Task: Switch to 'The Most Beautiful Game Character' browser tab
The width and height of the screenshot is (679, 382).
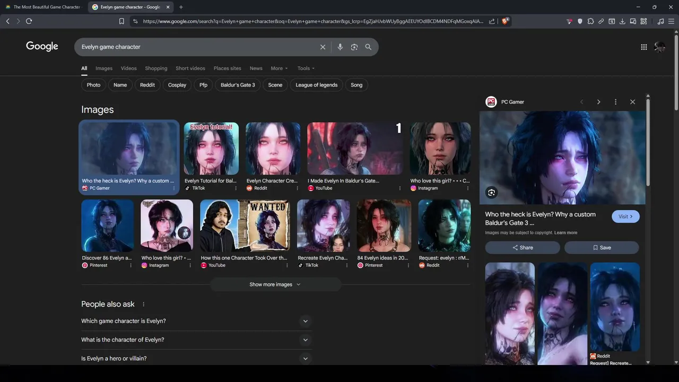Action: [x=43, y=7]
